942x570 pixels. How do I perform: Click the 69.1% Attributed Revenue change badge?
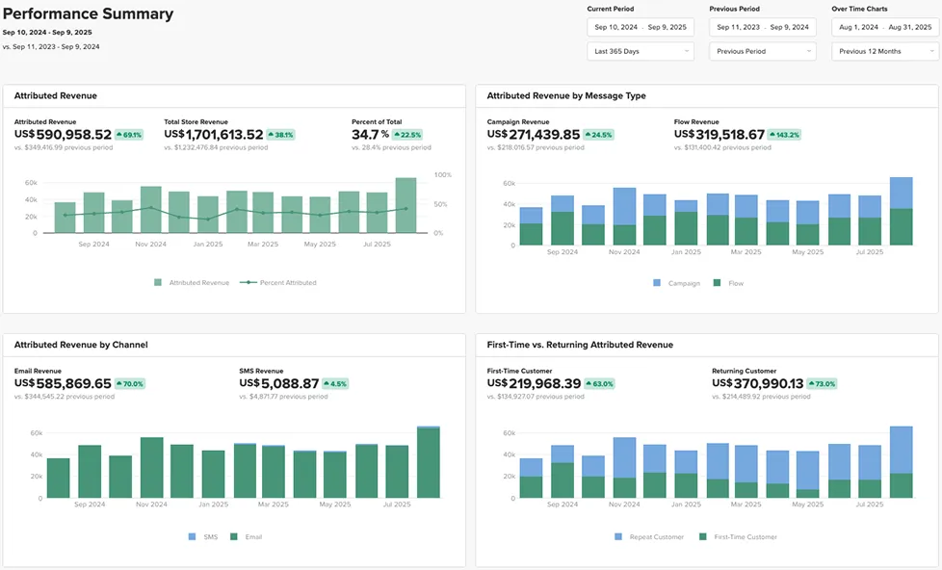(129, 136)
